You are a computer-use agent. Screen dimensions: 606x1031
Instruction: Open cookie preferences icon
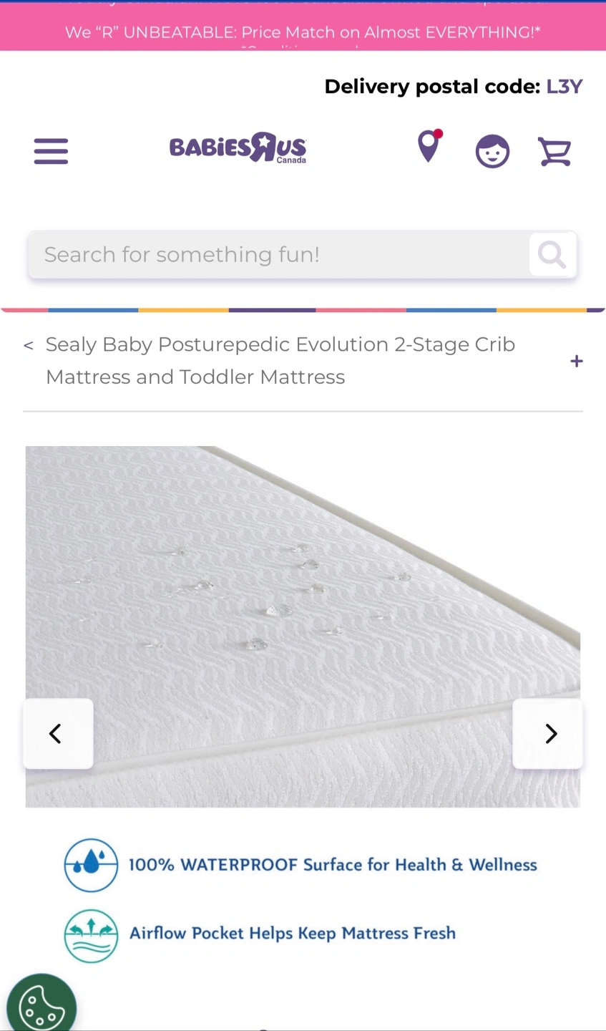[x=41, y=1005]
